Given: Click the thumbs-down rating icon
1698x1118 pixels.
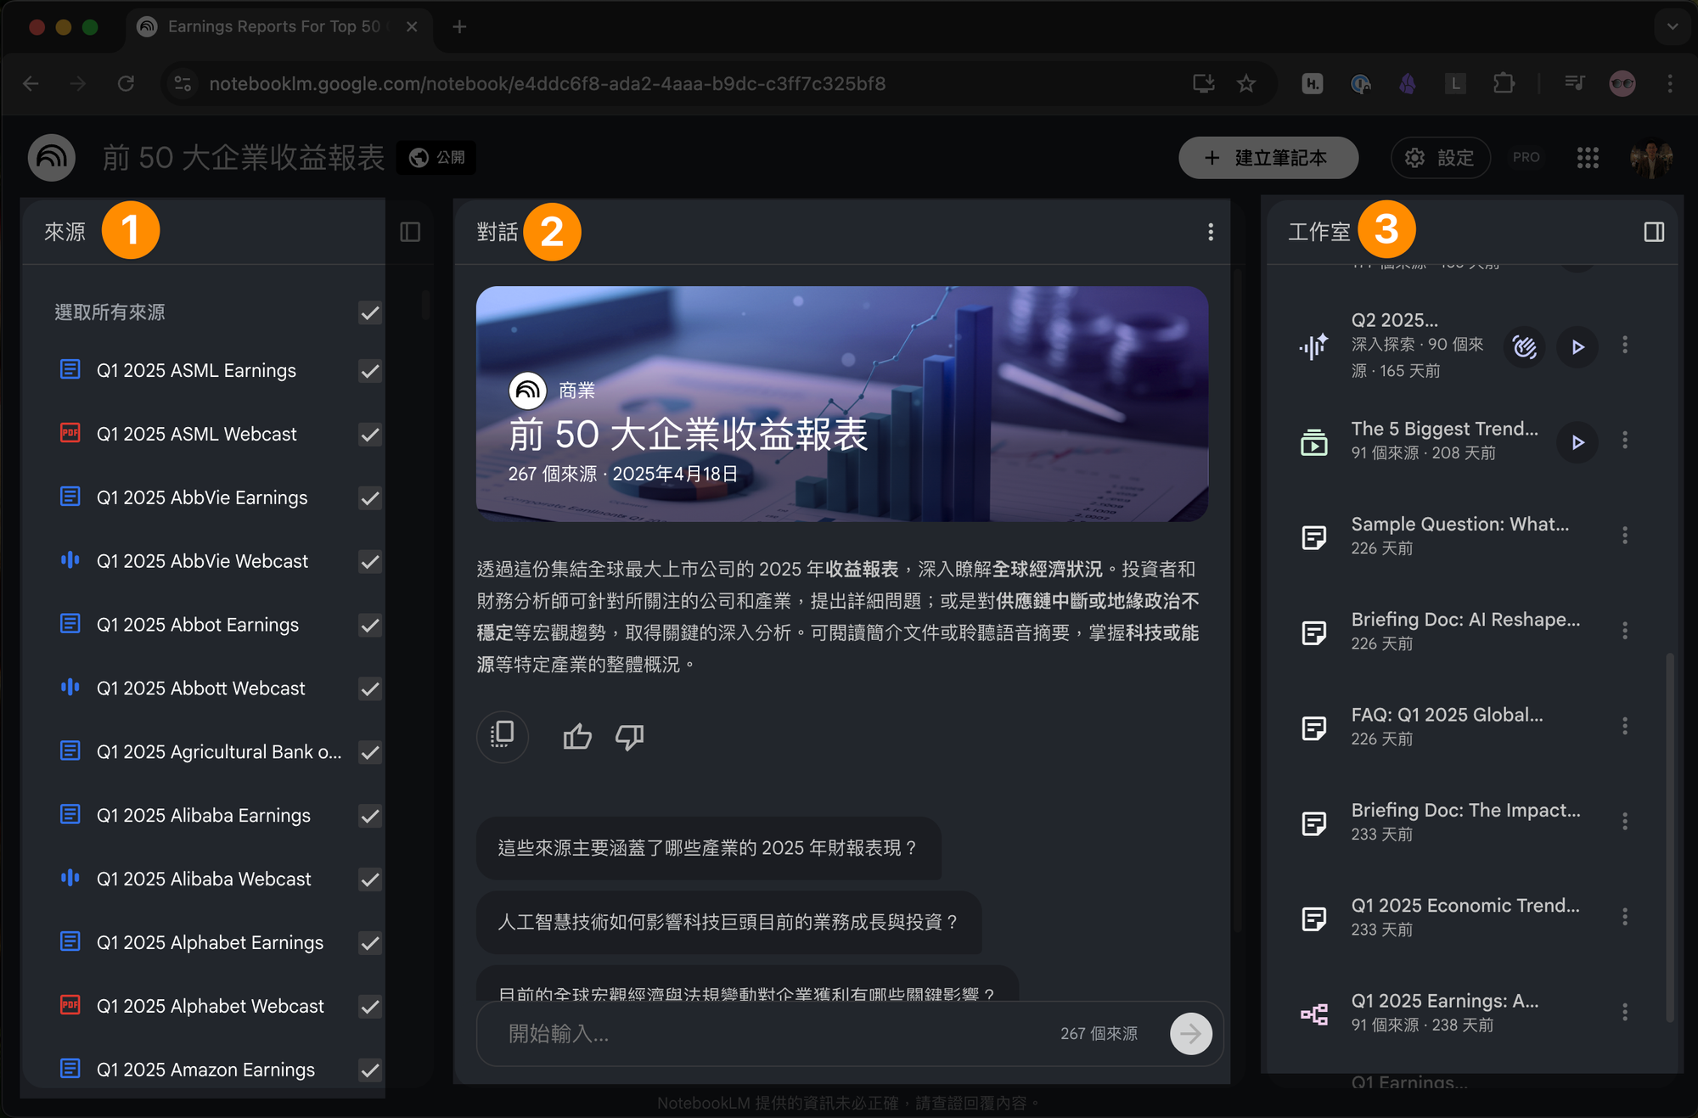Looking at the screenshot, I should tap(629, 736).
